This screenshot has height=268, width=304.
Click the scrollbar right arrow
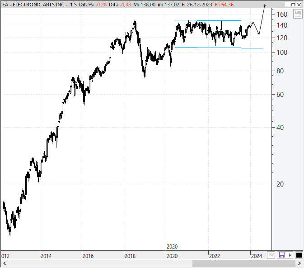[299, 263]
